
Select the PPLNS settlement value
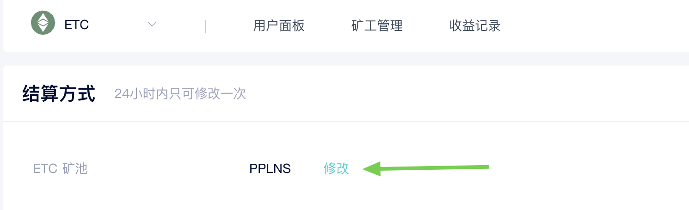click(x=270, y=169)
